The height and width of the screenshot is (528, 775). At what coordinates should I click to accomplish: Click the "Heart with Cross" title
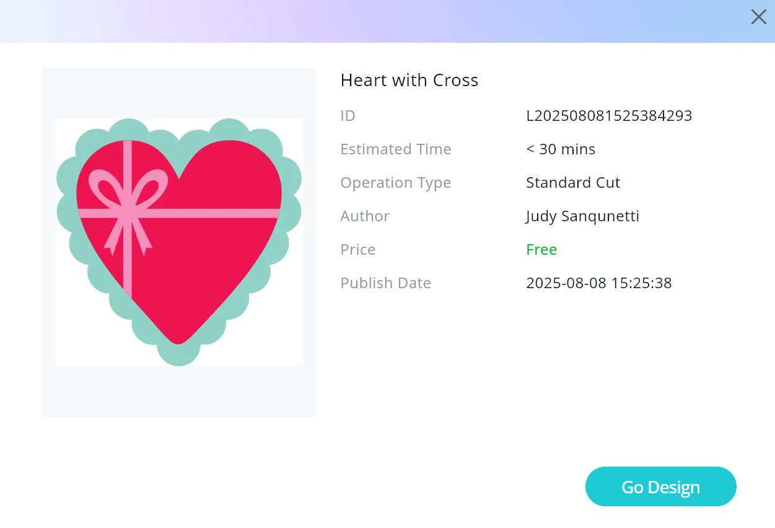coord(409,80)
